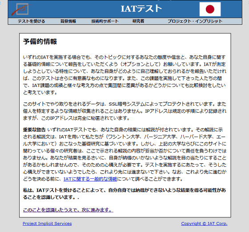
Task: Open the 技術的サポート menu item
Action: tap(105, 21)
